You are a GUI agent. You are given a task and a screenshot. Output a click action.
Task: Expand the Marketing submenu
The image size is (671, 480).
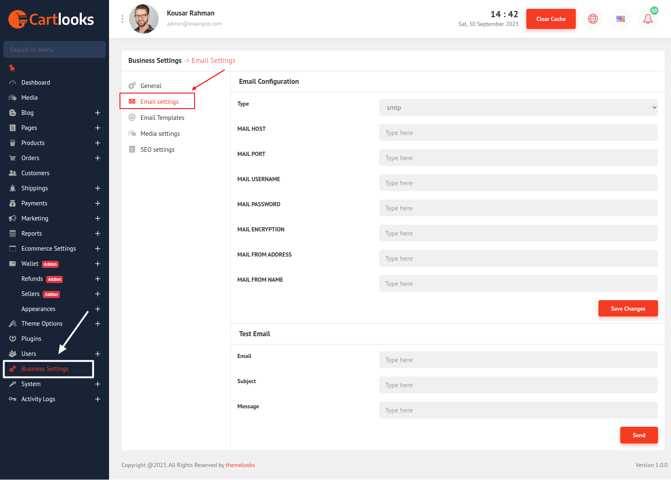(98, 218)
